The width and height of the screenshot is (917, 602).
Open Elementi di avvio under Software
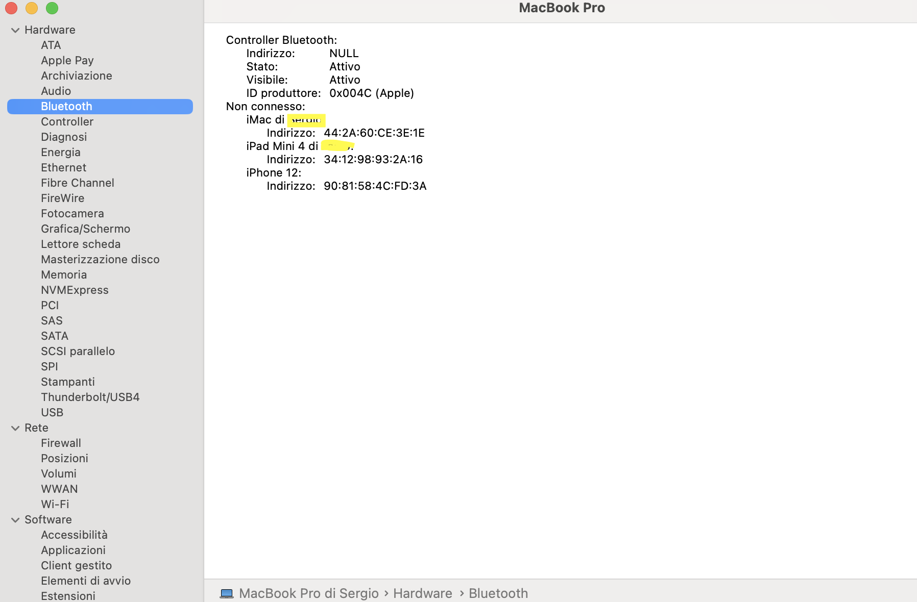pos(86,581)
